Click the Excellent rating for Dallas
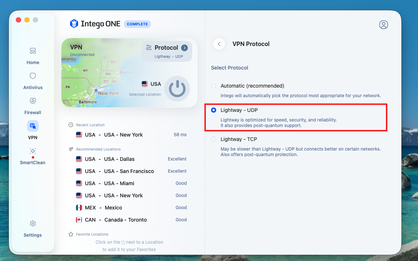Screen dimensions: 418x261 point(177,159)
